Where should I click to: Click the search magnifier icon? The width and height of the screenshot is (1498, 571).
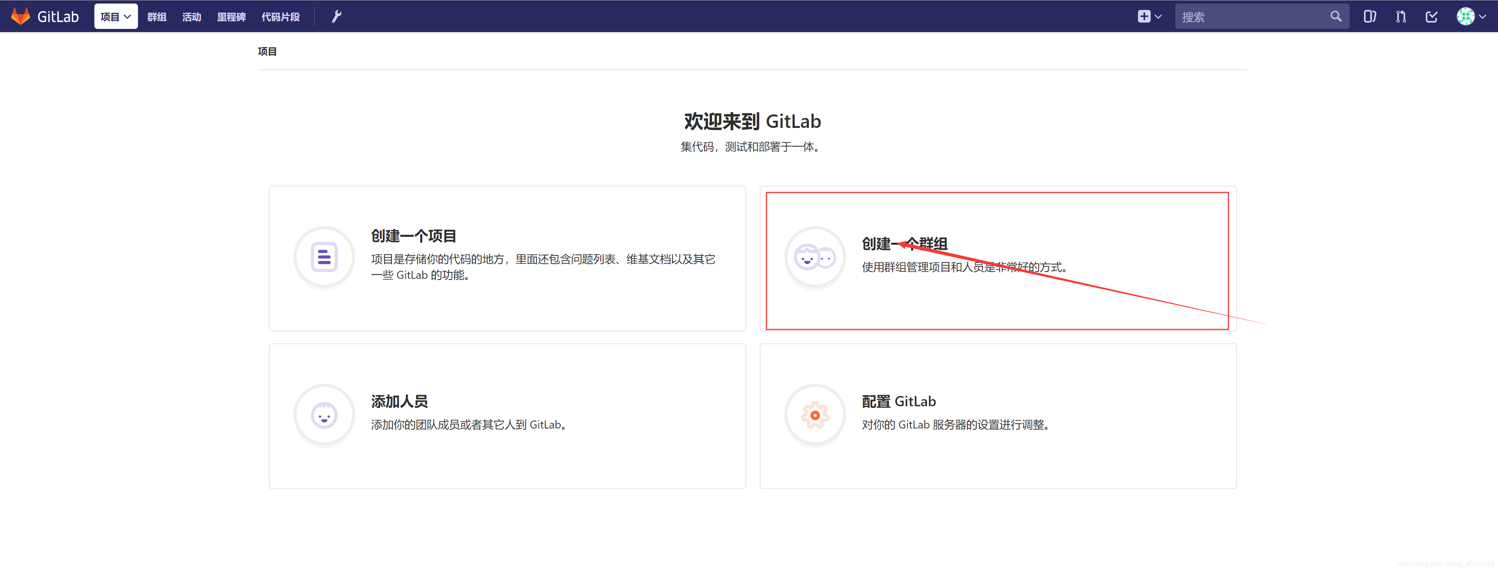(x=1336, y=16)
